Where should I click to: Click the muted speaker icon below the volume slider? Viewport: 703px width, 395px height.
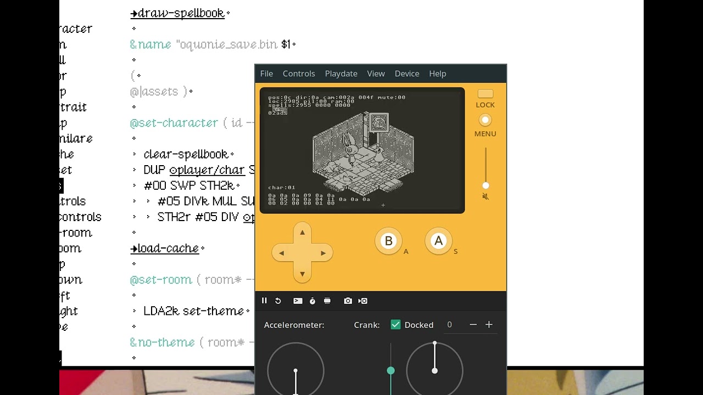tap(486, 196)
